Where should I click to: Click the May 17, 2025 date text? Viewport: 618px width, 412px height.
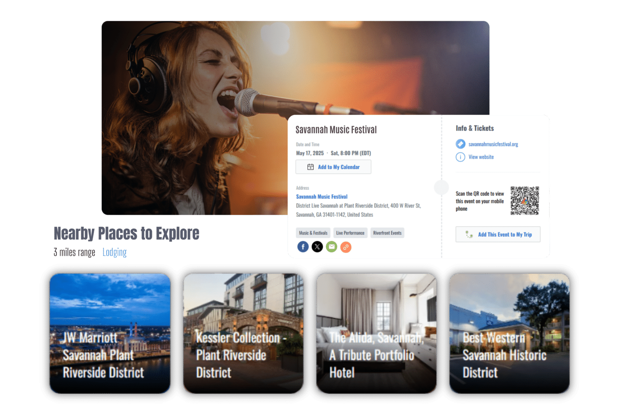(310, 153)
